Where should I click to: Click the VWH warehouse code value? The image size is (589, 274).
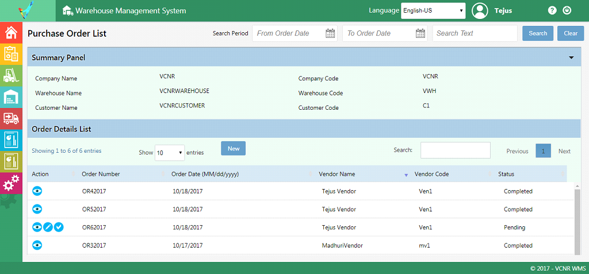[429, 91]
